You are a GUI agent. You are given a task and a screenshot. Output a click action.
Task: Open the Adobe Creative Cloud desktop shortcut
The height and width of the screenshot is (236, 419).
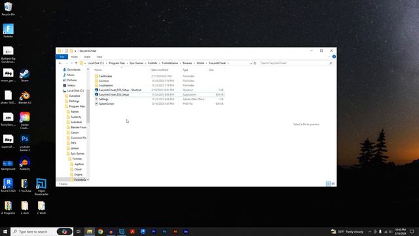(x=25, y=121)
